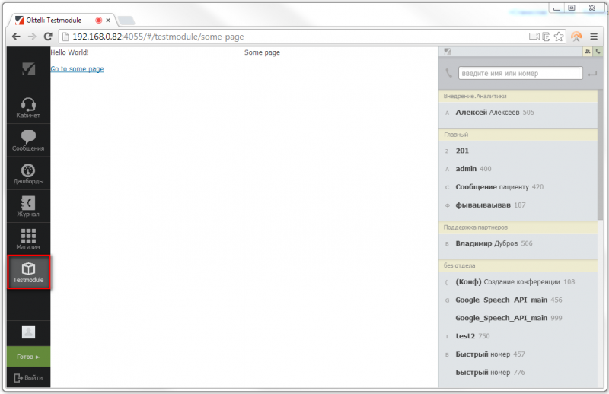Click the user avatar in sidebar
This screenshot has width=609, height=394.
(28, 332)
